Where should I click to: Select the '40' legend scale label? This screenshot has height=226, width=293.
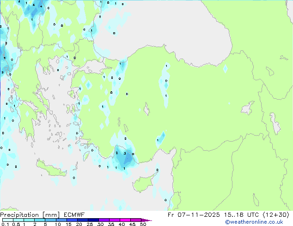(122, 224)
